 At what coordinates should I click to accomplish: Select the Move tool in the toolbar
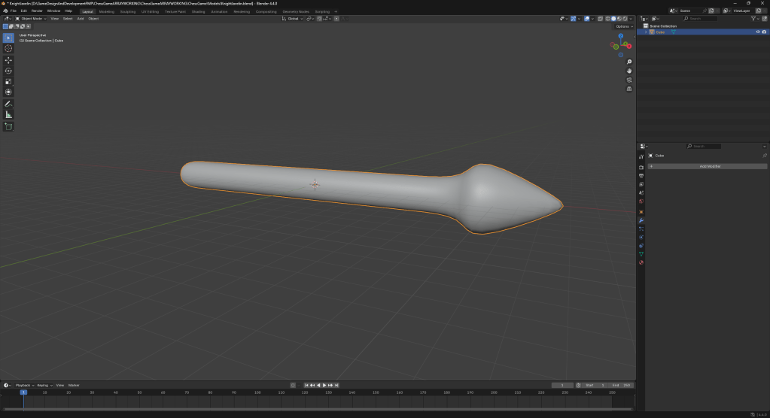(x=8, y=59)
